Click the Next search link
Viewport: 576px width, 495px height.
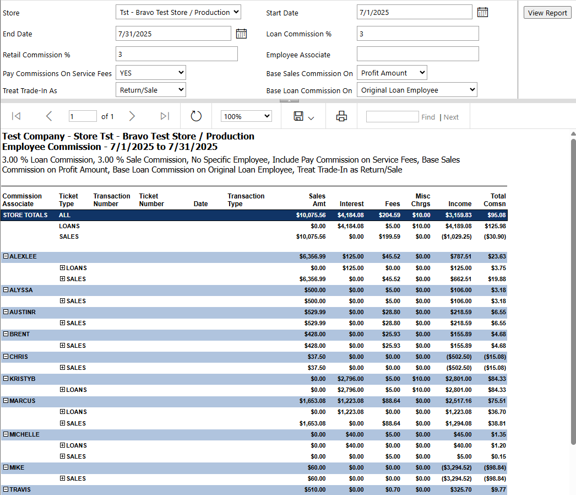click(x=451, y=117)
